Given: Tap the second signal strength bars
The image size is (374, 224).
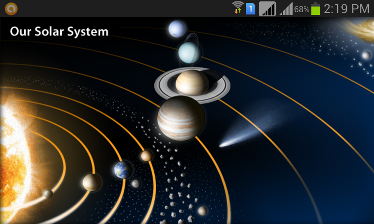Looking at the screenshot, I should (286, 9).
